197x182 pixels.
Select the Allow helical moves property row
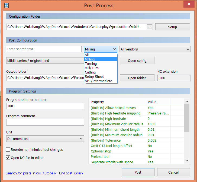pyautogui.click(x=136, y=108)
